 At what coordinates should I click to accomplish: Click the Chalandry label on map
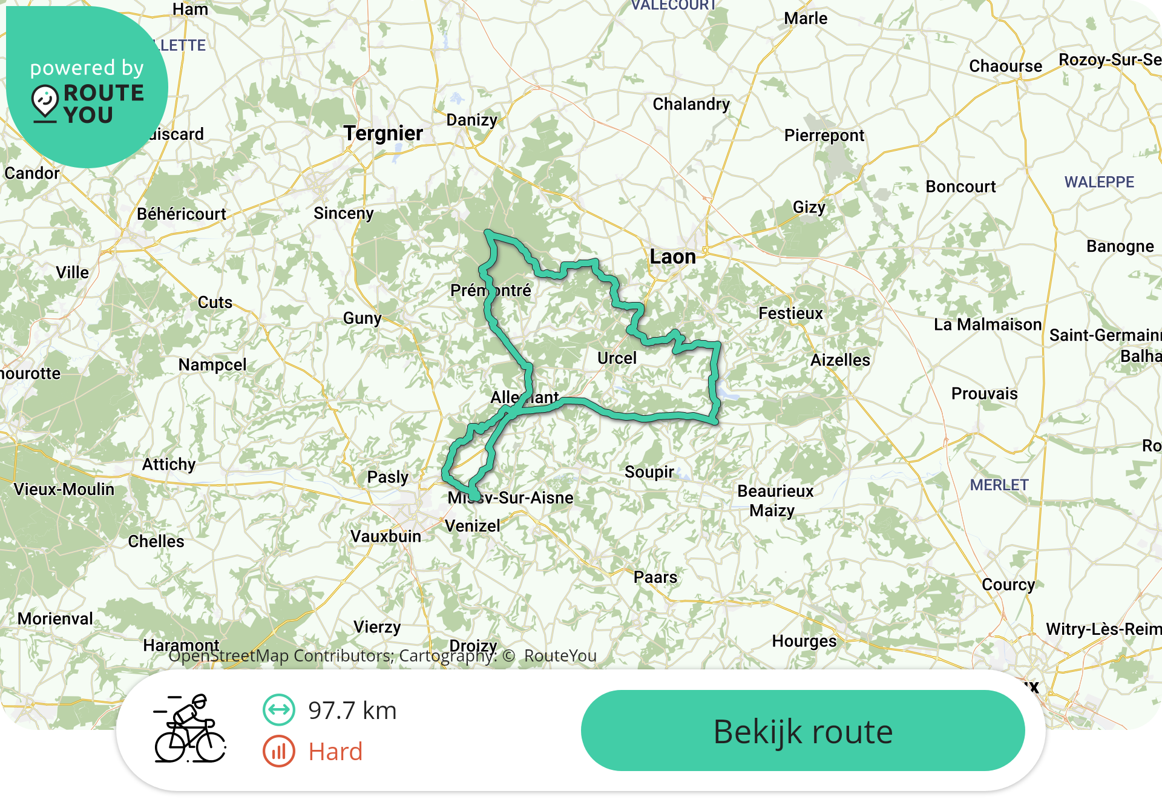691,104
